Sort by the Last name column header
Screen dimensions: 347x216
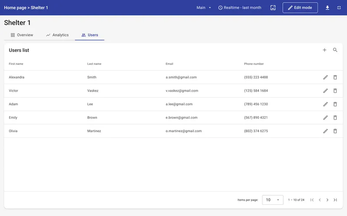coord(94,64)
